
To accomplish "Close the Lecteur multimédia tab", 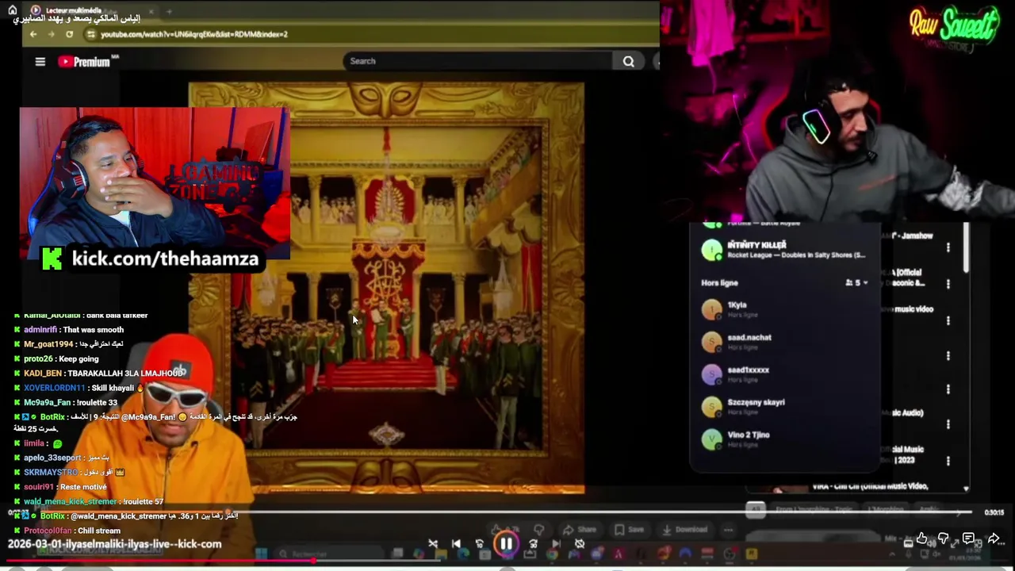I will (x=151, y=11).
